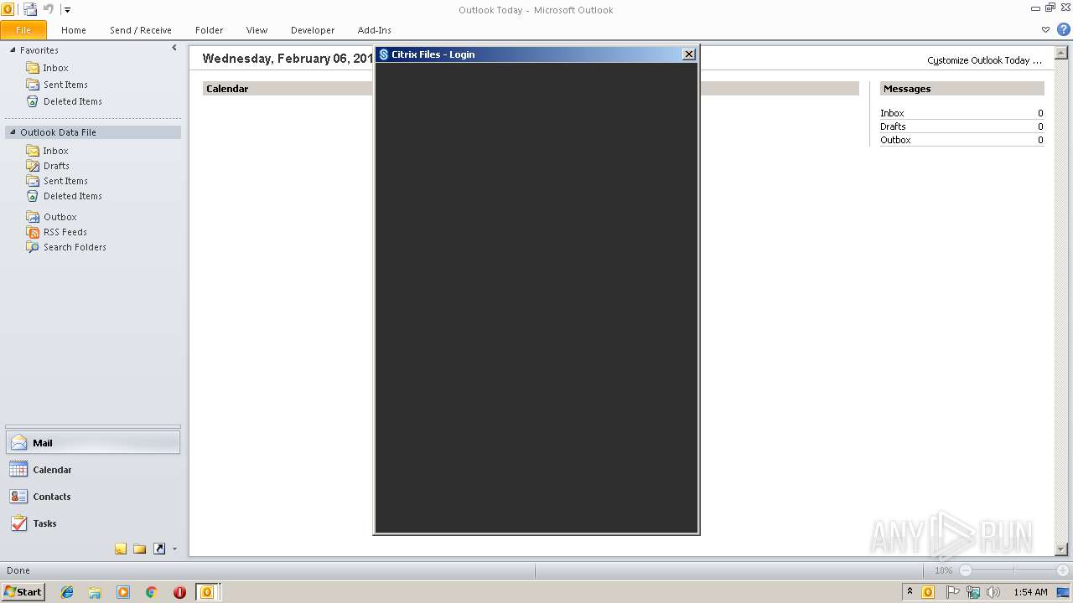Open Configure Buttons dropdown arrow
The width and height of the screenshot is (1073, 603).
click(174, 549)
